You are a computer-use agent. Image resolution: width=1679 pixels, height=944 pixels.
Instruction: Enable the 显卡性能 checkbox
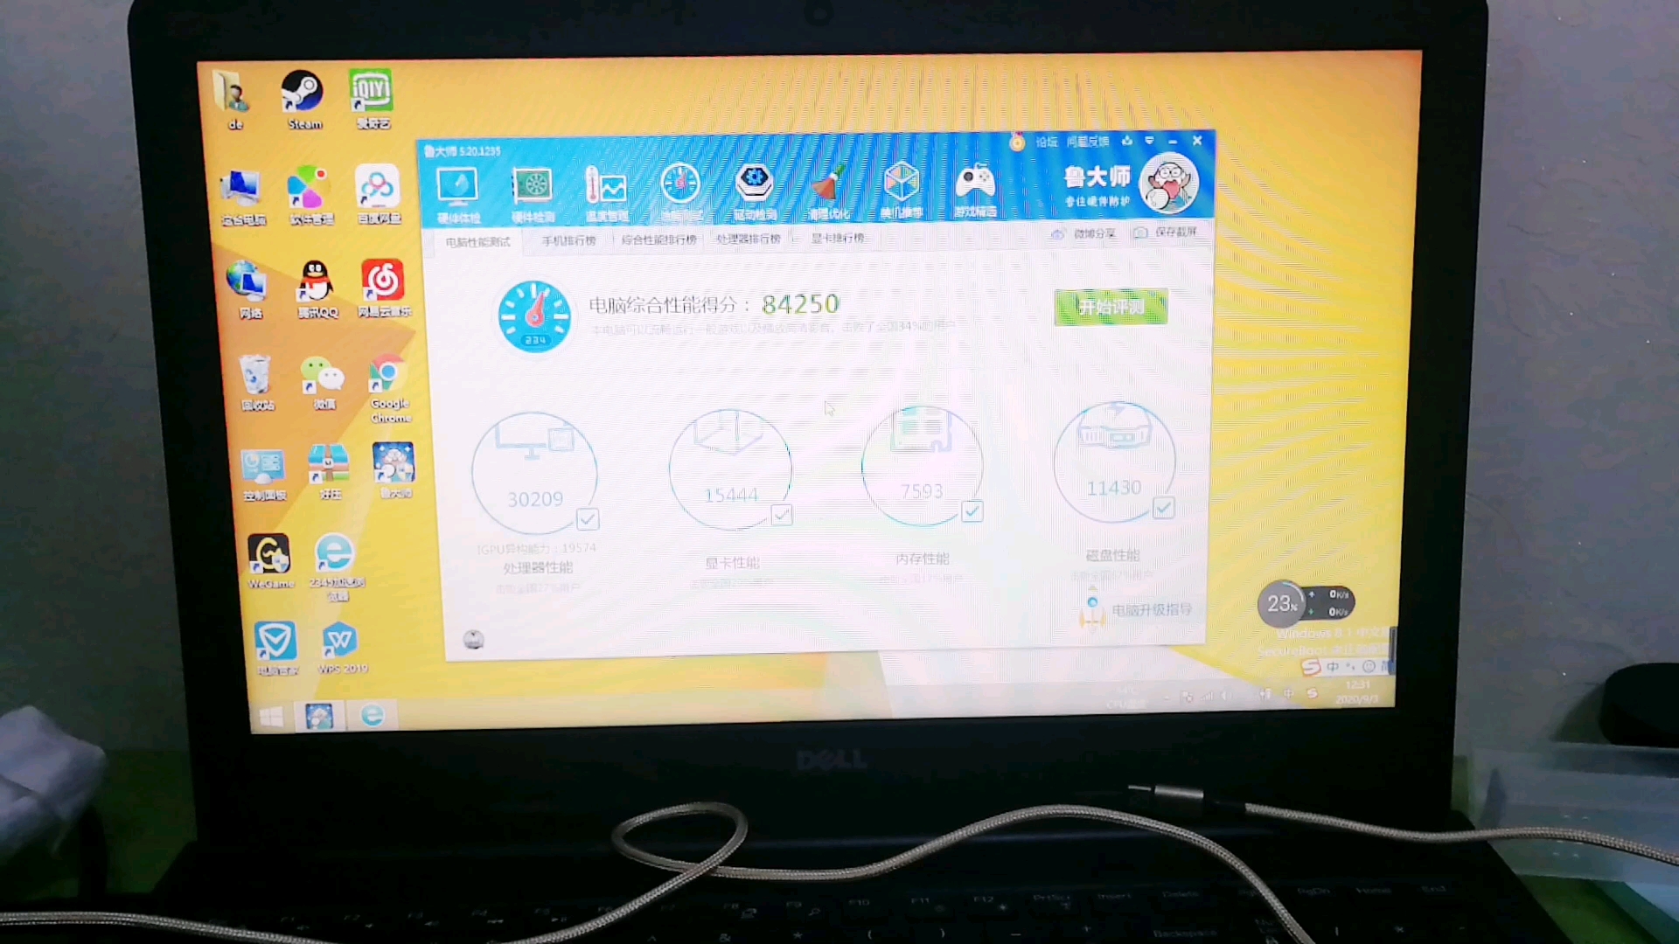tap(781, 514)
